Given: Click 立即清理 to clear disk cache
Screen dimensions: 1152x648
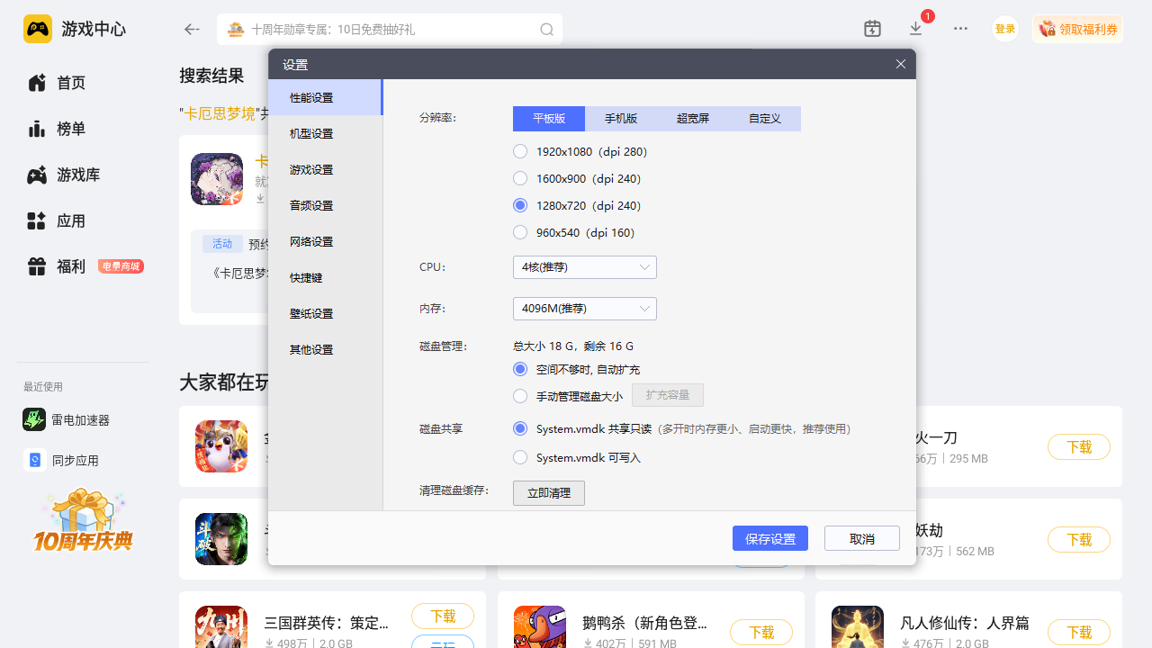Looking at the screenshot, I should click(x=548, y=493).
